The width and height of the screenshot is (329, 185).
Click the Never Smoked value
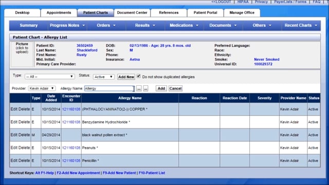click(267, 60)
